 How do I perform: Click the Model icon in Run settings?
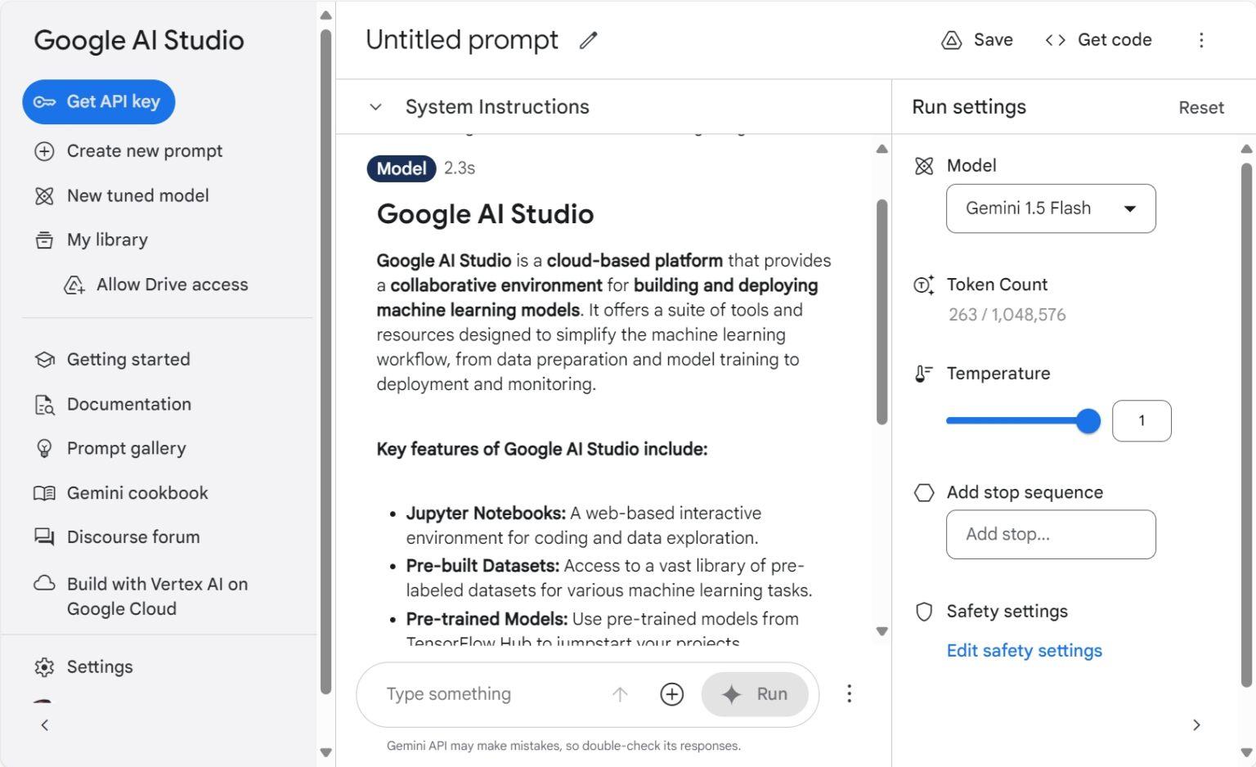click(924, 166)
